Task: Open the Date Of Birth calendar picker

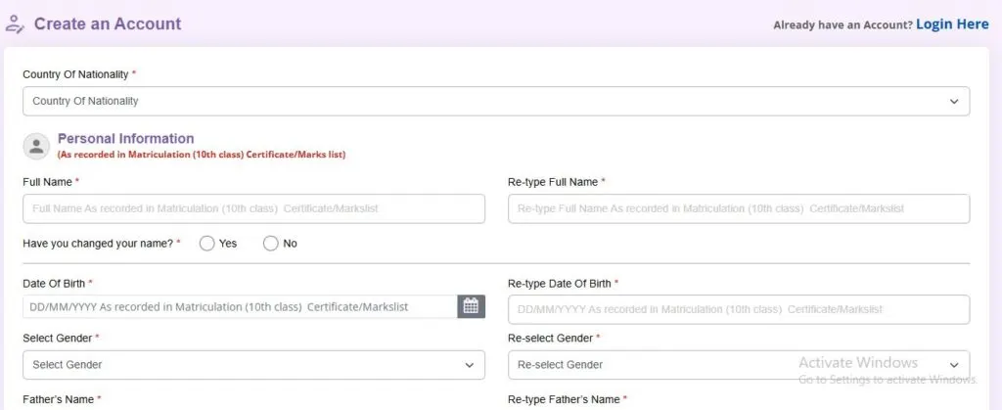Action: coord(471,306)
